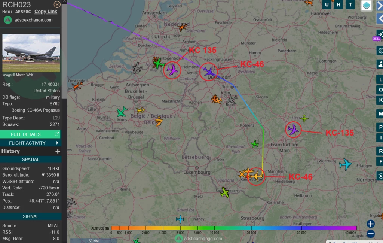Toggle the H button on the map
The width and height of the screenshot is (383, 243).
(338, 4)
